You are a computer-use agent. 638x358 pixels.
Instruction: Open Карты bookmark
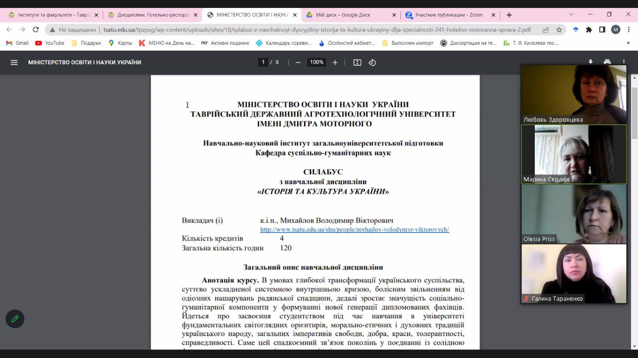coord(120,43)
